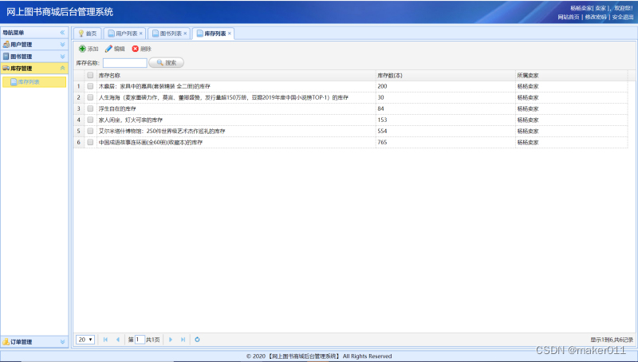Viewport: 638px width, 362px height.
Task: Close the 图书列表 tab
Action: click(185, 33)
